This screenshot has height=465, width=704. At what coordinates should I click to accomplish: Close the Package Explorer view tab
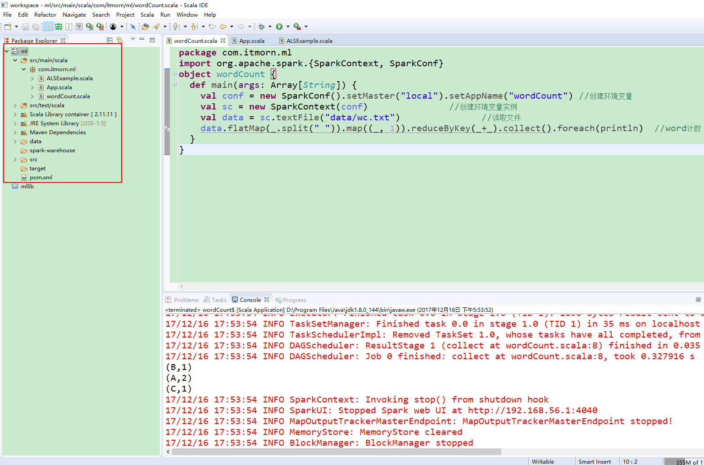pos(63,41)
